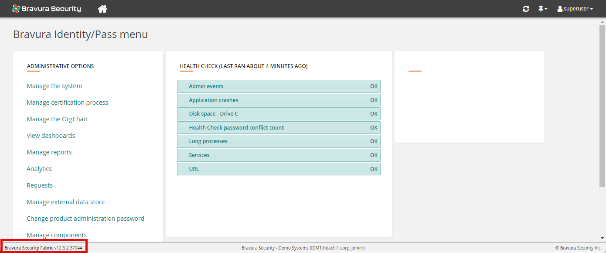The height and width of the screenshot is (253, 606).
Task: Open the Analytics page
Action: 39,169
